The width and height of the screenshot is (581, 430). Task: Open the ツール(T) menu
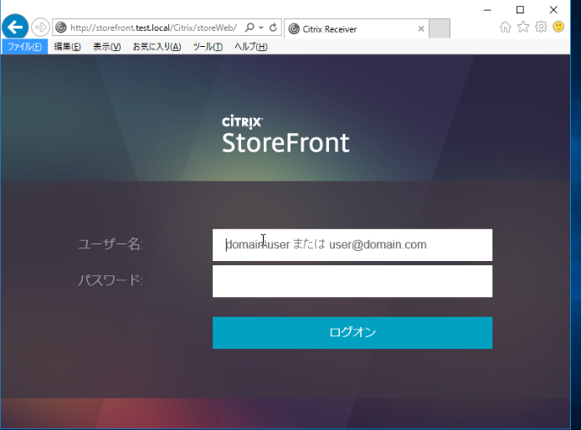click(x=208, y=47)
